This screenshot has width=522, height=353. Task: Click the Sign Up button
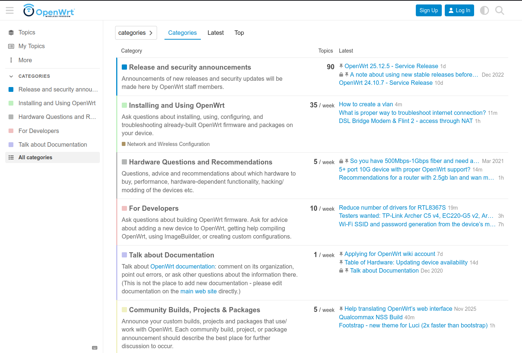tap(428, 10)
